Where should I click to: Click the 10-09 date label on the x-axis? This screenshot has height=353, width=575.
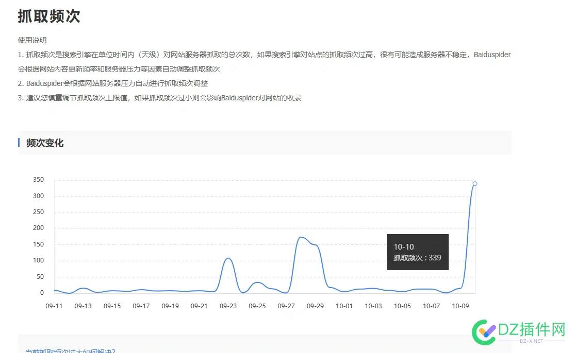pyautogui.click(x=461, y=306)
